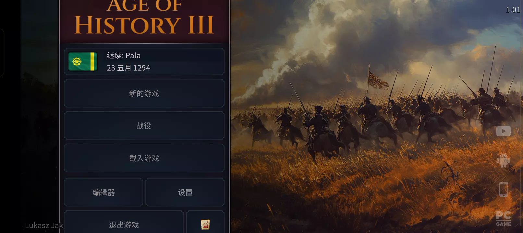This screenshot has height=233, width=523.
Task: Click the save date 23 五月 1294
Action: [x=128, y=68]
